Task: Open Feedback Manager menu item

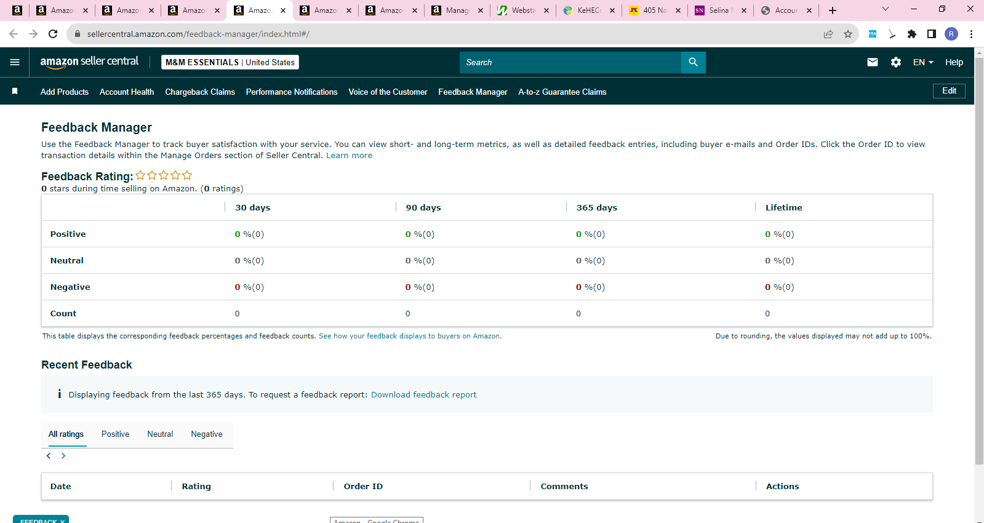Action: coord(473,92)
